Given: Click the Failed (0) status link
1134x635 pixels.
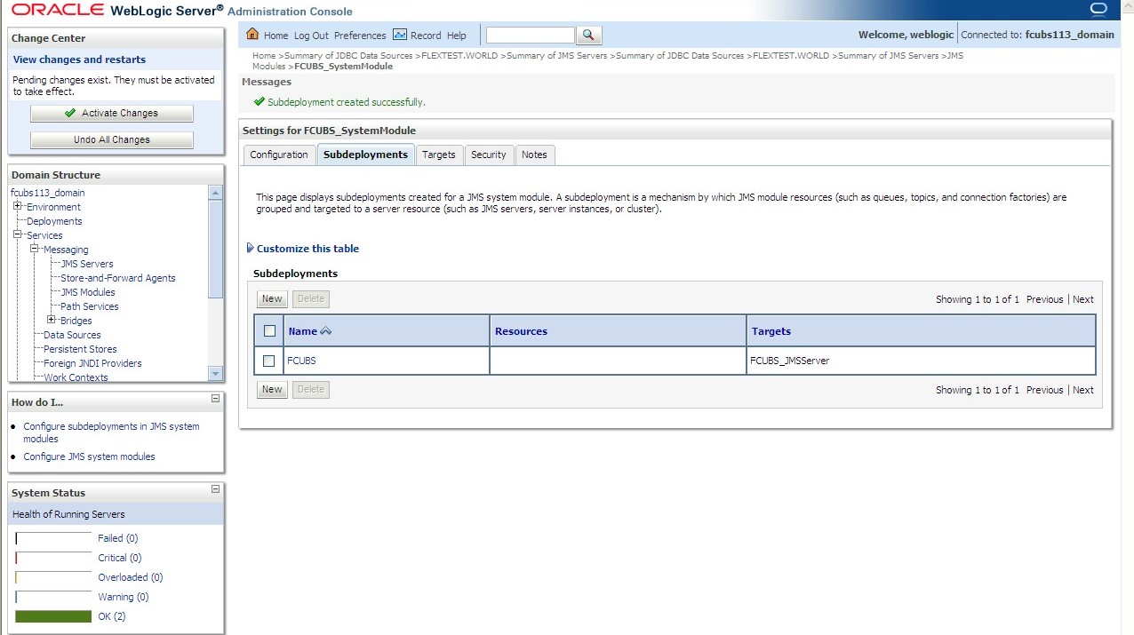Looking at the screenshot, I should coord(117,538).
